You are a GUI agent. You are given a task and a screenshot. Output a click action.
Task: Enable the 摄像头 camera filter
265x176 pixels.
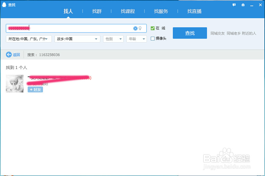pyautogui.click(x=152, y=38)
